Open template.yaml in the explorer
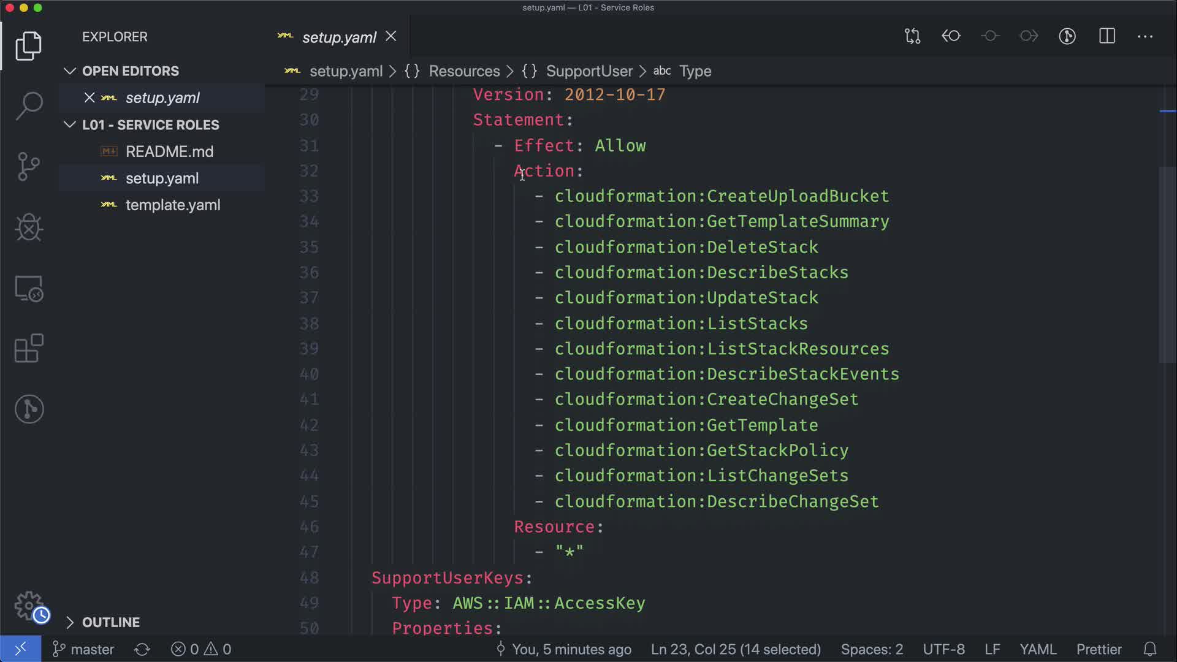 point(172,205)
